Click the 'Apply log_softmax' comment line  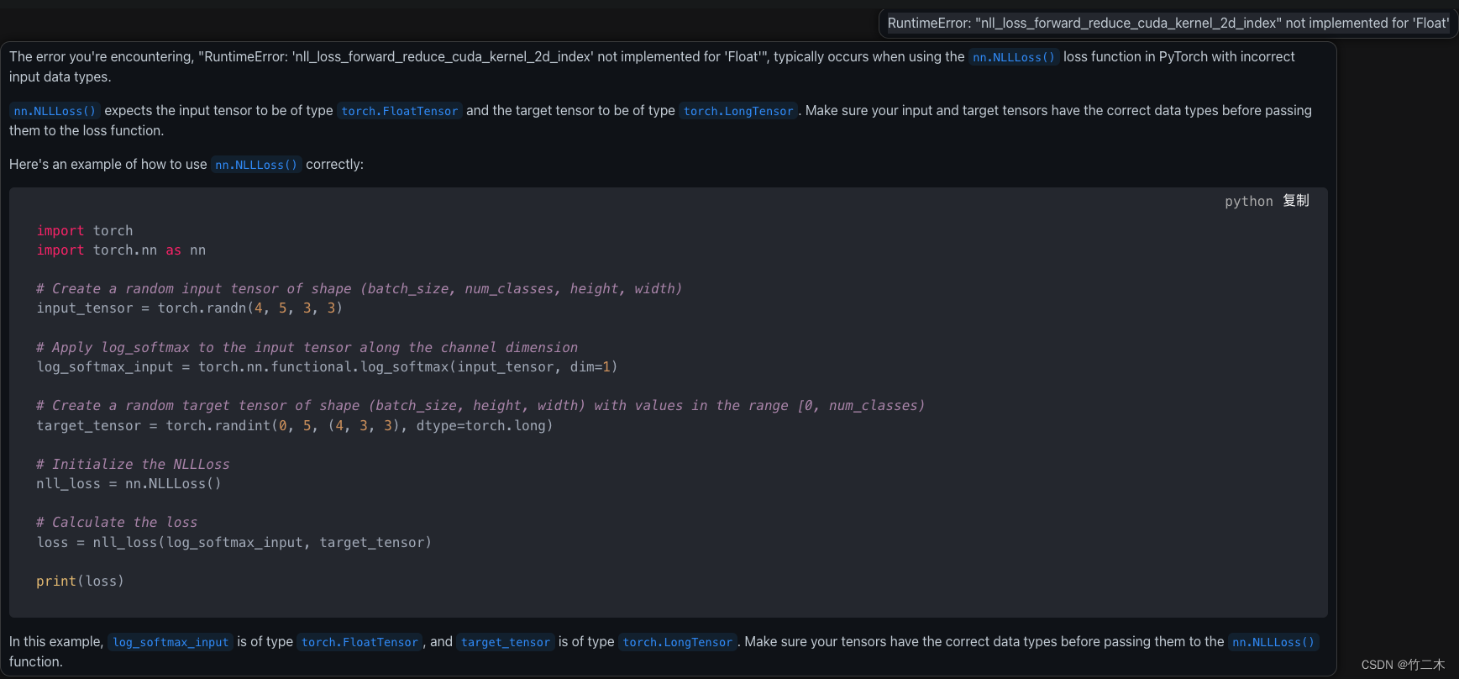[x=307, y=348]
